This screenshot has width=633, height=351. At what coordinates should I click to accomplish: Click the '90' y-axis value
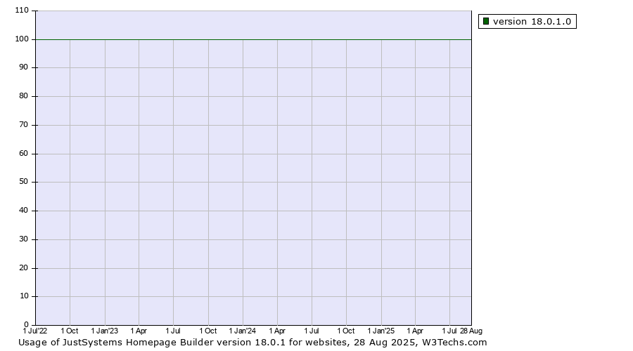24,67
